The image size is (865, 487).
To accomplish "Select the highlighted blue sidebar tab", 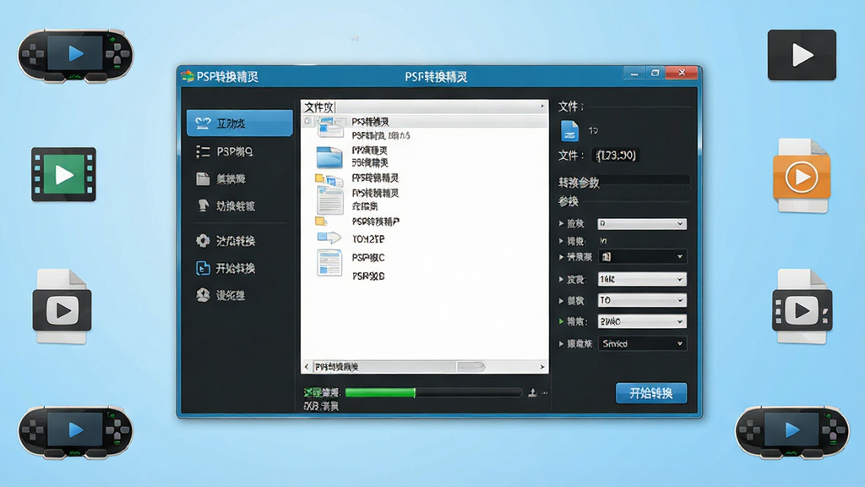I will coord(239,123).
